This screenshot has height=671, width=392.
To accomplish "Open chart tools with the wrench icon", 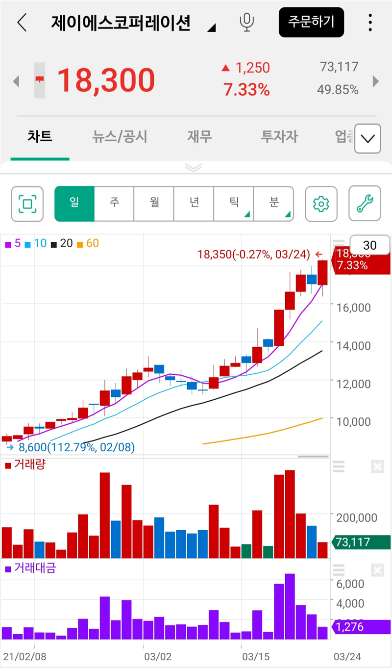I will click(x=365, y=204).
